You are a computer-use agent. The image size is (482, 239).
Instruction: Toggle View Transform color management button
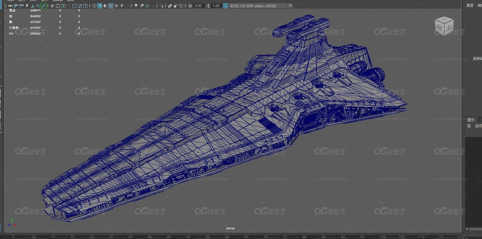(x=226, y=6)
